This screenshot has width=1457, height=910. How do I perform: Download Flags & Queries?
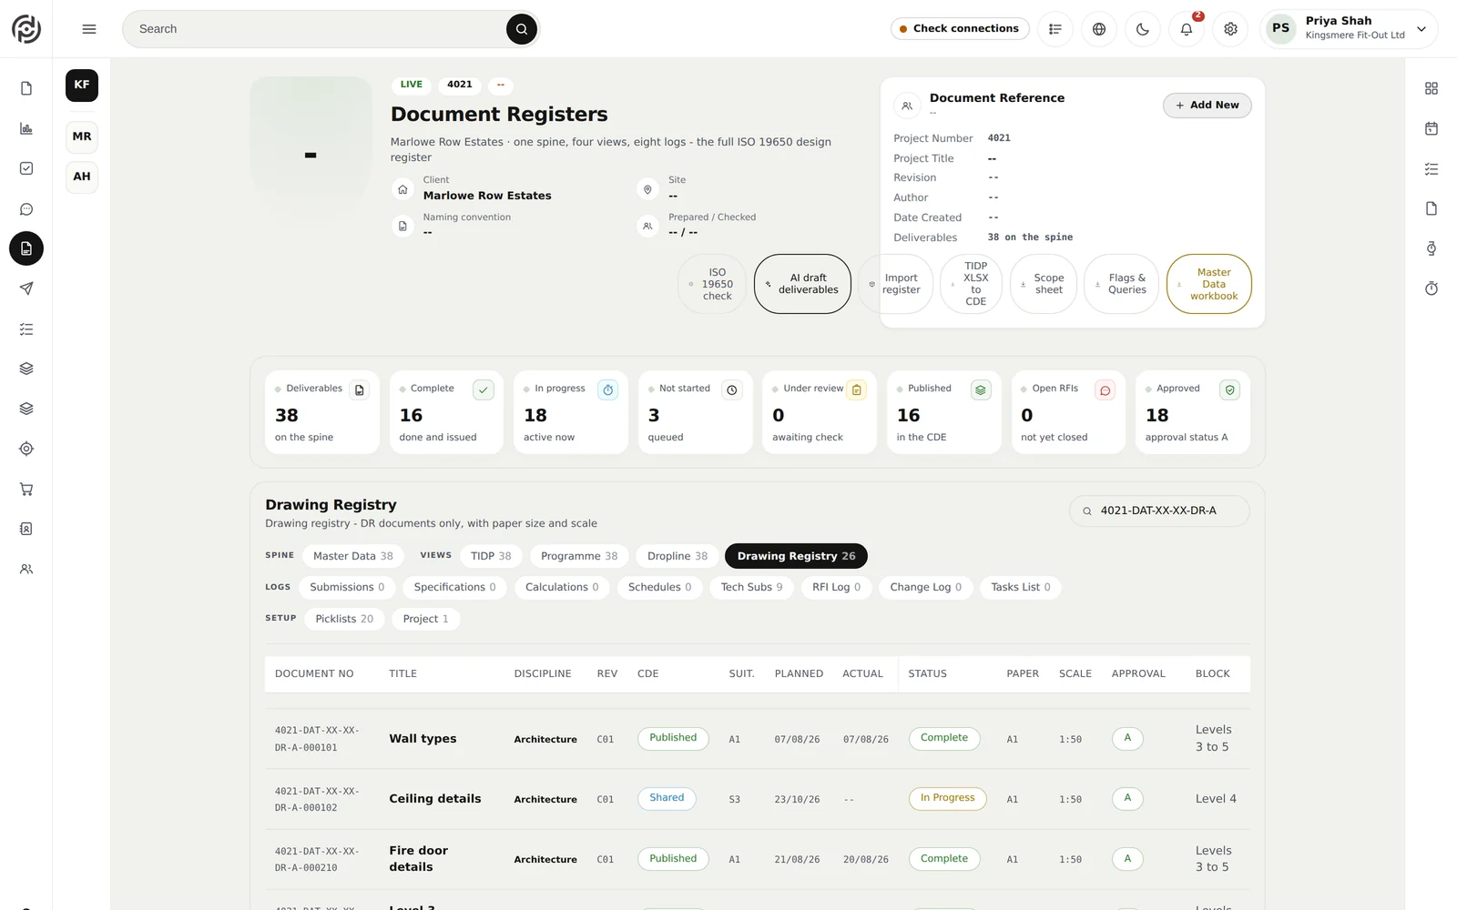1121,284
